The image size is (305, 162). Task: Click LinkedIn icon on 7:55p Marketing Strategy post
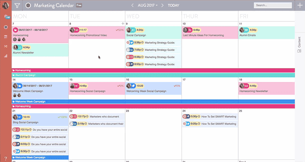132,50
